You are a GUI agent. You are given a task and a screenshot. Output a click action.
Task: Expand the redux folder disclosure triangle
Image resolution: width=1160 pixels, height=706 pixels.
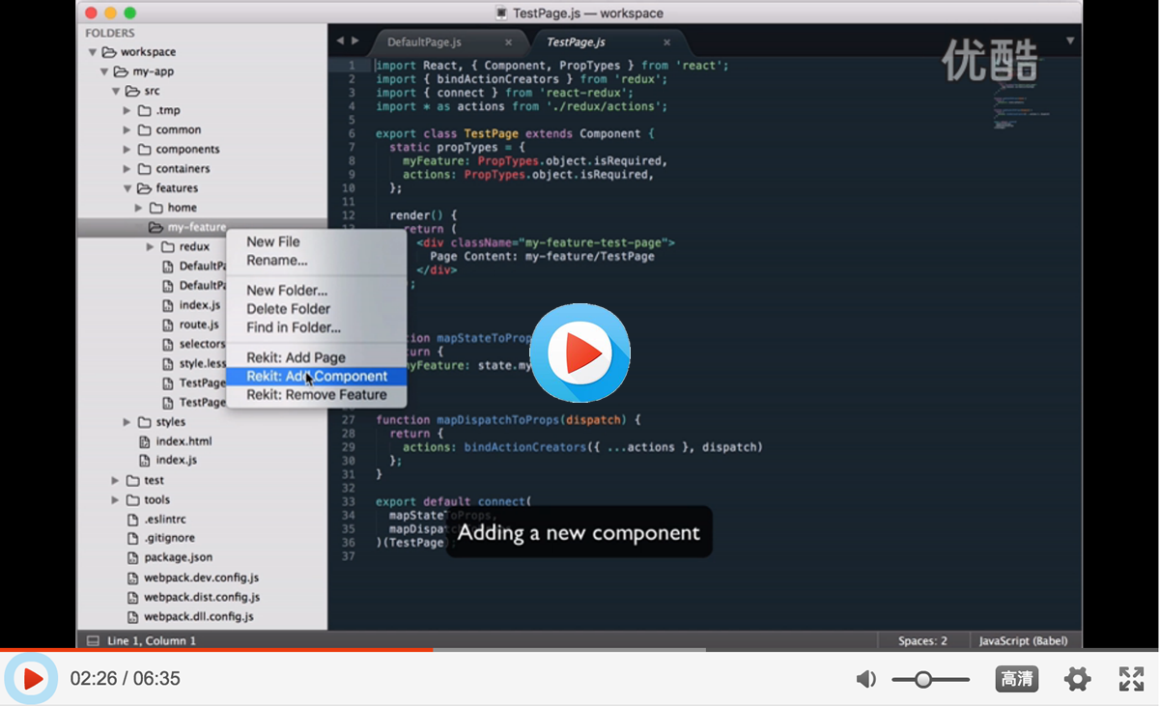click(150, 246)
